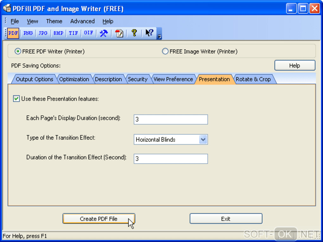The height and width of the screenshot is (242, 323).
Task: Switch to the Description tab
Action: 108,79
